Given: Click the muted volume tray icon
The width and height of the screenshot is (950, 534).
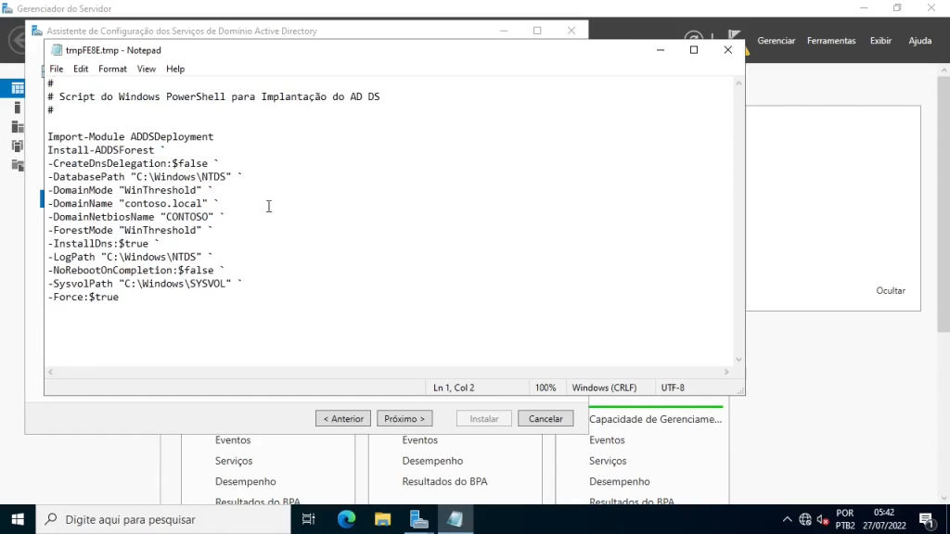Looking at the screenshot, I should (823, 519).
